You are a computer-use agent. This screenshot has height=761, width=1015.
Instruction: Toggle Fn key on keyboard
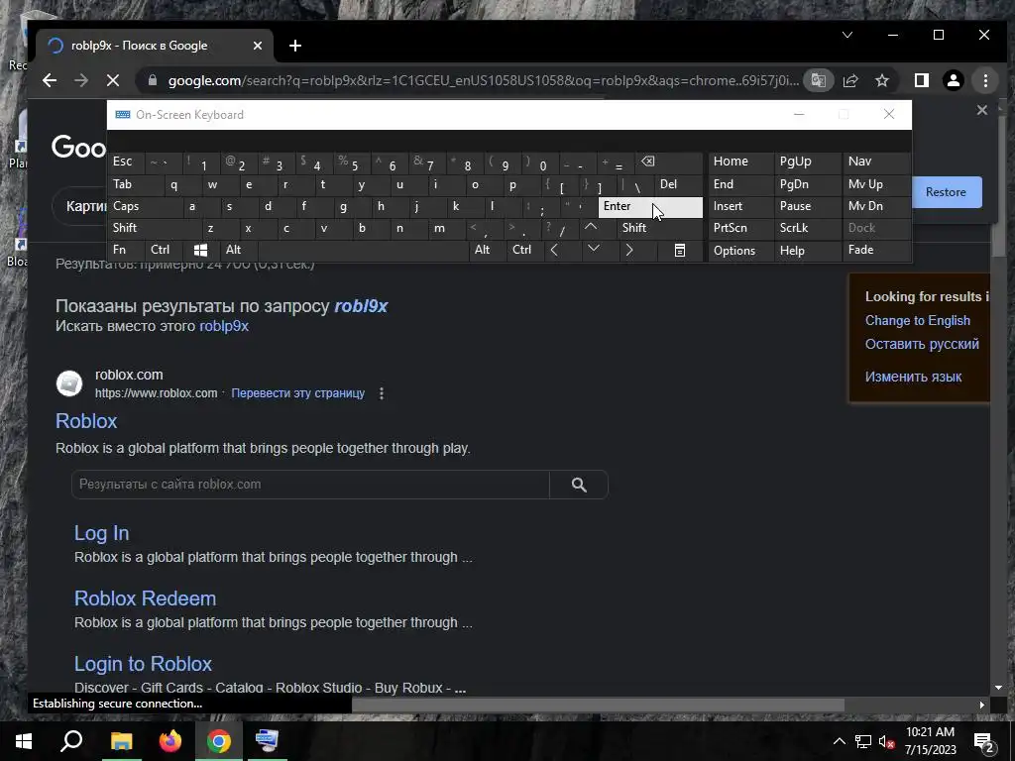point(126,250)
